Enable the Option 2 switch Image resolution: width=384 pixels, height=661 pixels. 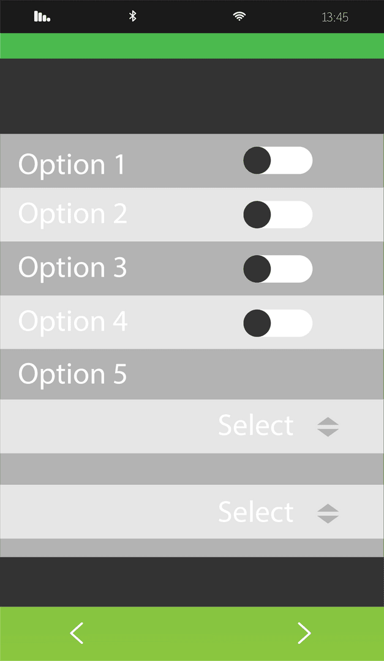coord(277,214)
